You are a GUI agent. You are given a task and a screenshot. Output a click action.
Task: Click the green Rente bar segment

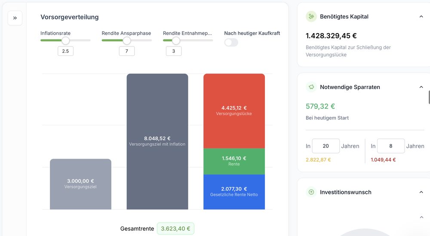234,161
